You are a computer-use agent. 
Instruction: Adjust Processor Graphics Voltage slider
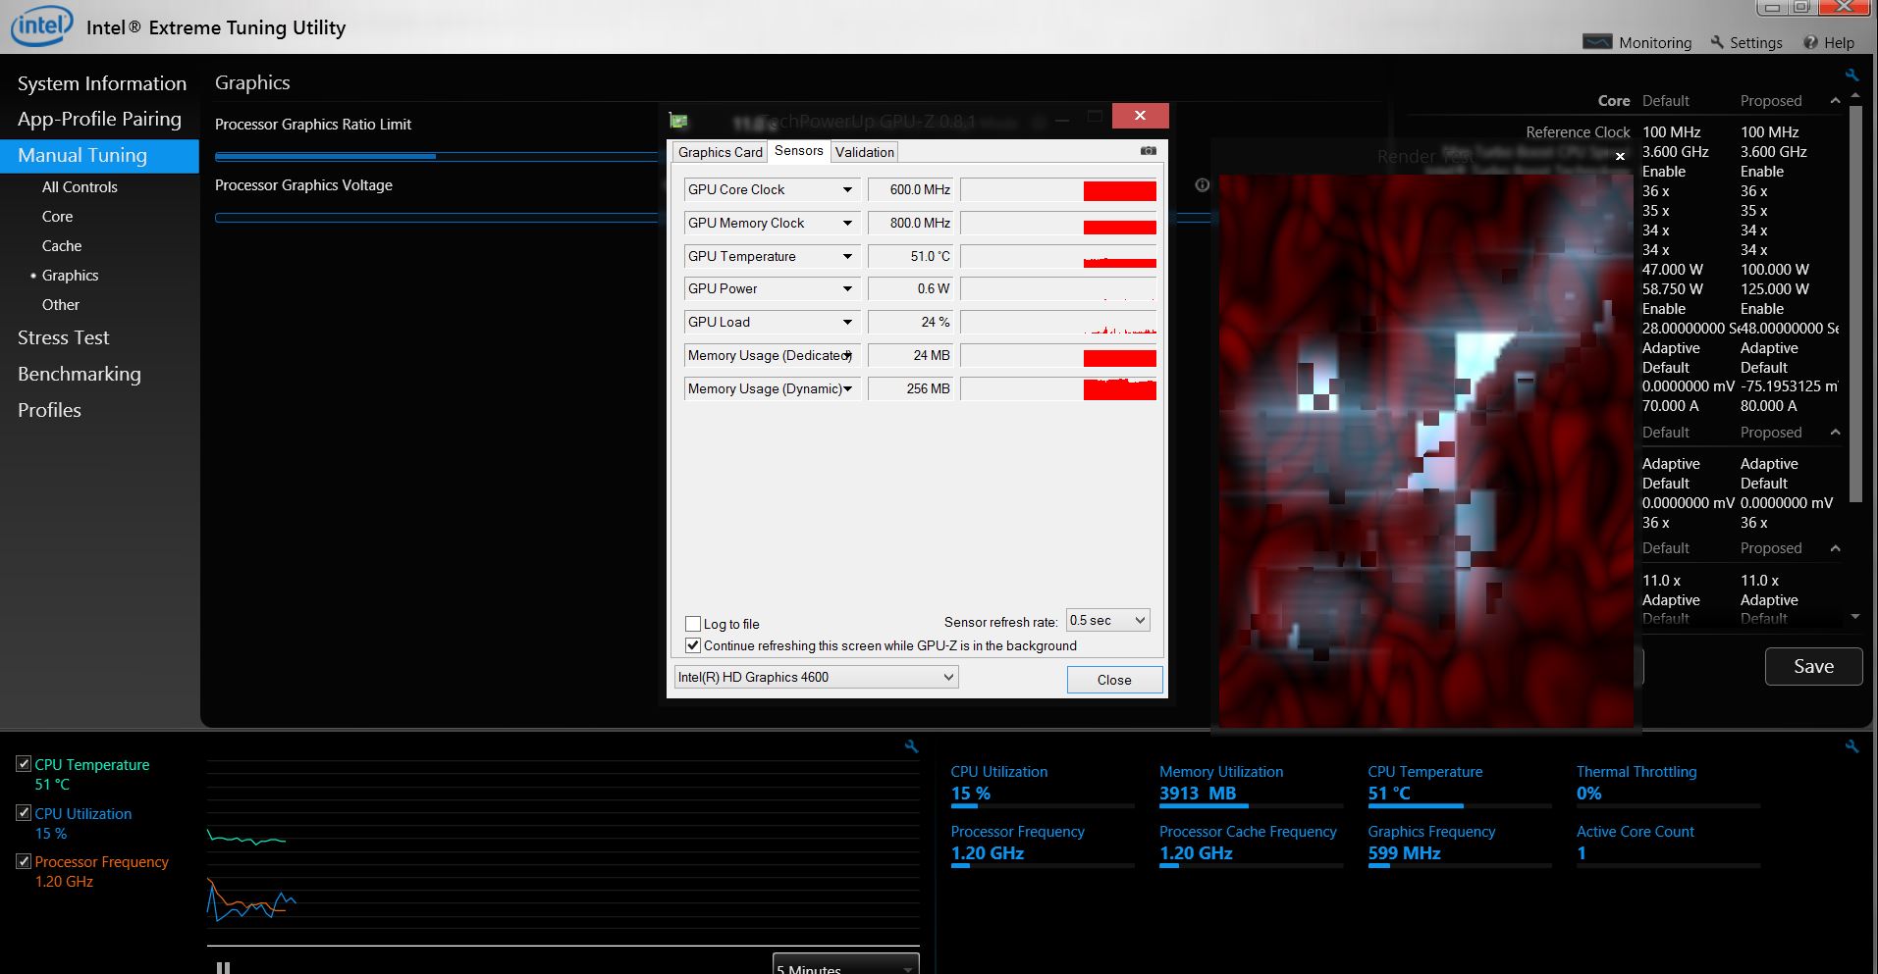point(438,217)
